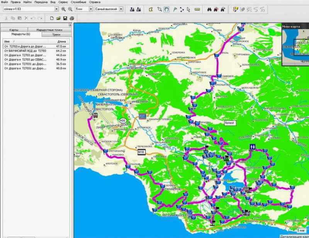309x238 pixels.
Task: Open the 5 км scale dropdown
Action: pos(90,9)
